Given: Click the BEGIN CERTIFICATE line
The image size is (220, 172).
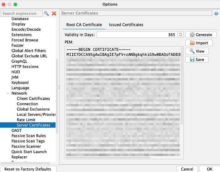Looking at the screenshot, I should (99, 50).
